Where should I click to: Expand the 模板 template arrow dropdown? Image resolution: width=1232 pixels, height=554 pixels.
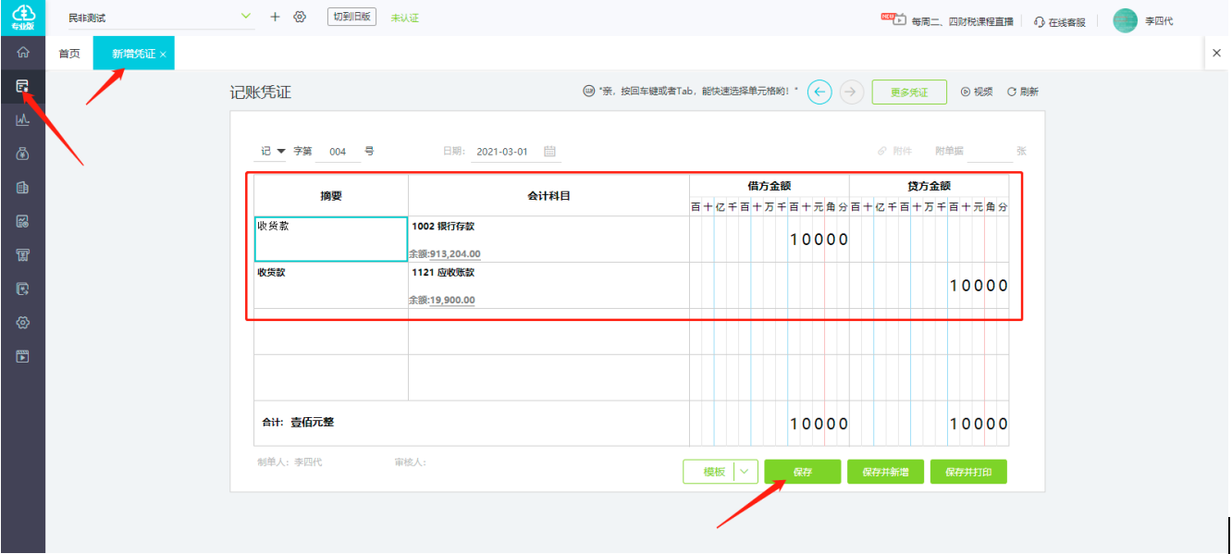click(x=746, y=472)
